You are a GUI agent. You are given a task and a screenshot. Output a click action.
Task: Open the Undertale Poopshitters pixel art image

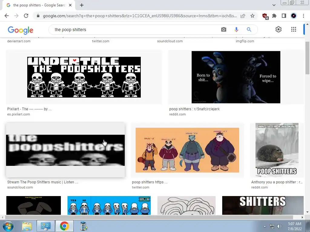tap(84, 77)
